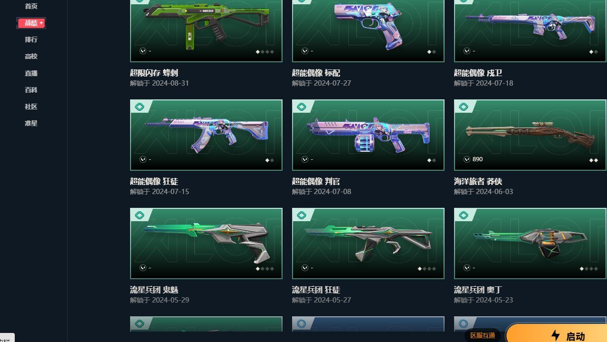Click the tier badge icon on 流星兵团 鬼魅 card
The height and width of the screenshot is (342, 607).
(x=140, y=215)
